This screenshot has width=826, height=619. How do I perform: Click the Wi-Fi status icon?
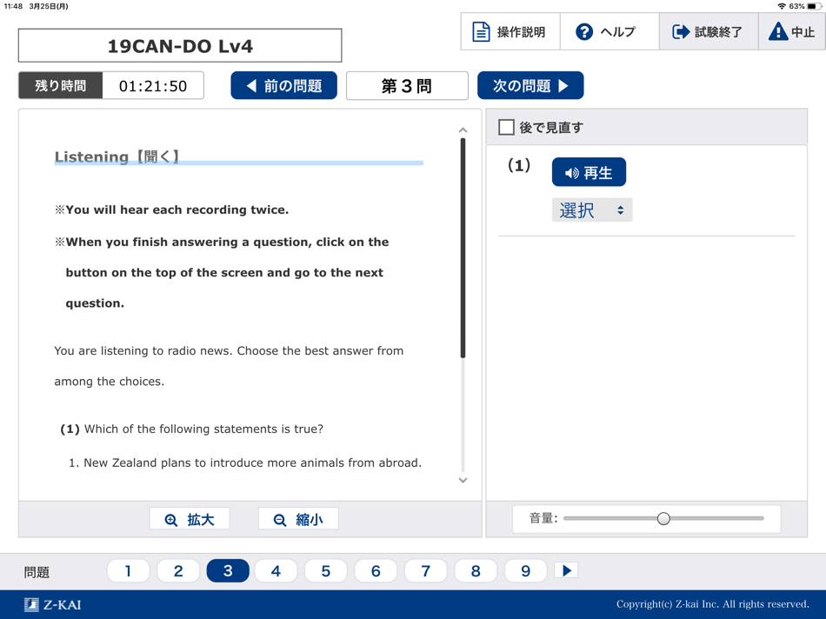782,6
